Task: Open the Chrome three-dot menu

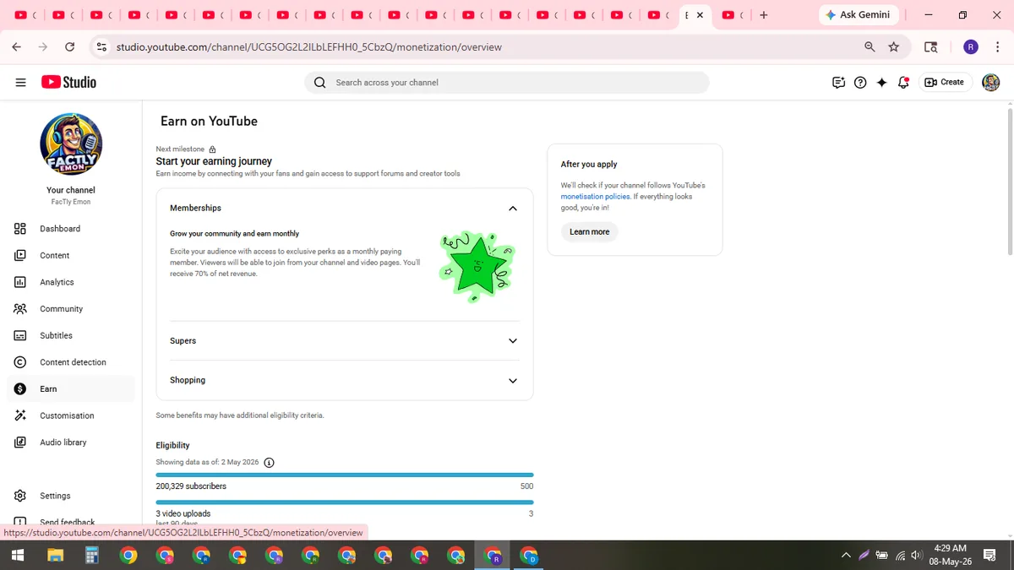Action: pyautogui.click(x=997, y=47)
